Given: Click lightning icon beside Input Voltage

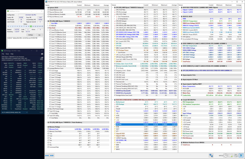Looking at the screenshot, I should pos(182,113).
